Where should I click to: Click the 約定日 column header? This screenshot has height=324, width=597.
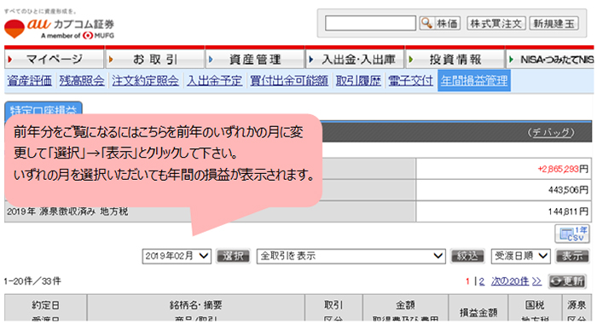pos(45,305)
